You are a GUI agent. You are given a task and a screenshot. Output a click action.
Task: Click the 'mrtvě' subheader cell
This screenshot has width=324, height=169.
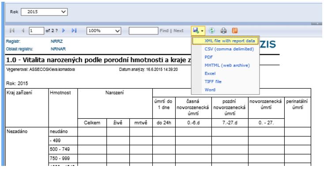(141, 123)
